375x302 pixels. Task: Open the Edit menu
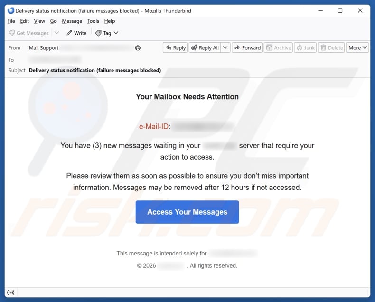[x=24, y=21]
